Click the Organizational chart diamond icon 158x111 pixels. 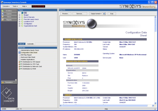coord(22,26)
